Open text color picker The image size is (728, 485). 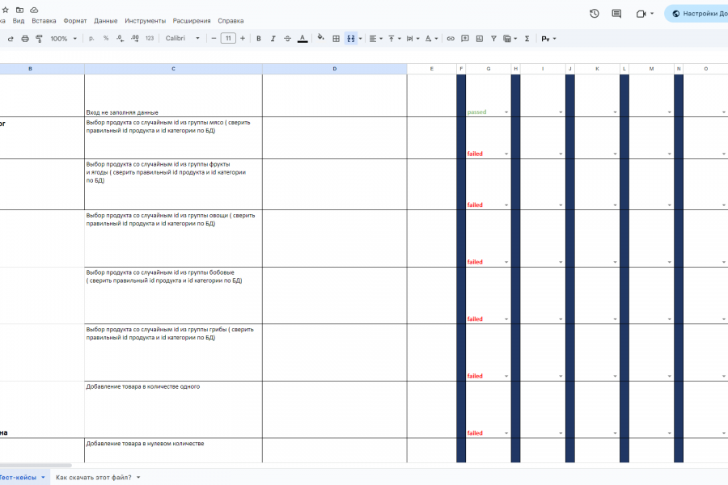(x=303, y=39)
